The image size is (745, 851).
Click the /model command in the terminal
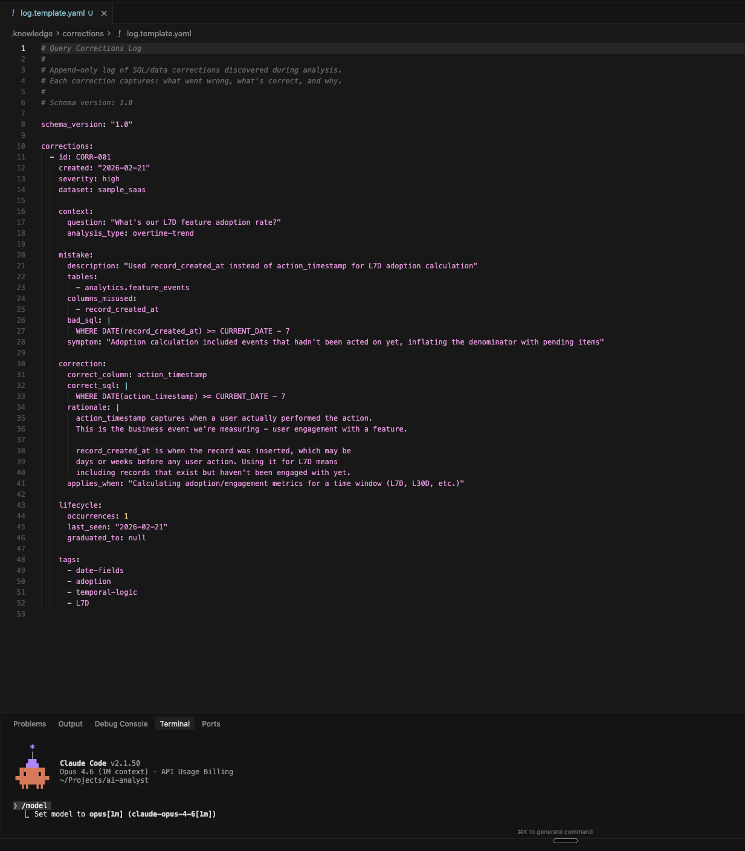(34, 805)
